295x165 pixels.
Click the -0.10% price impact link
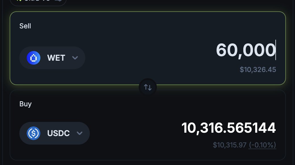(x=262, y=145)
